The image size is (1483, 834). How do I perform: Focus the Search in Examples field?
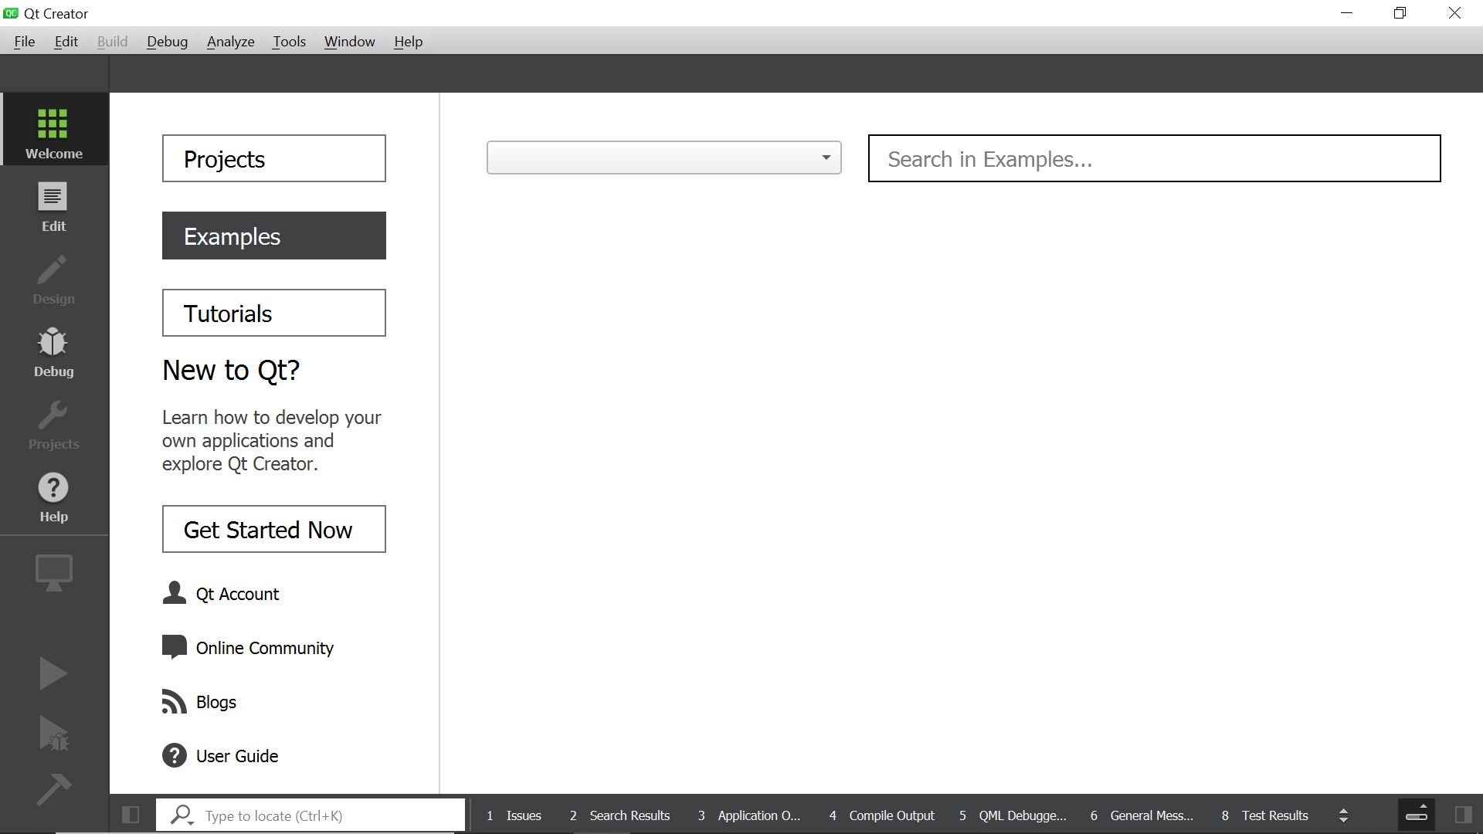(x=1155, y=158)
